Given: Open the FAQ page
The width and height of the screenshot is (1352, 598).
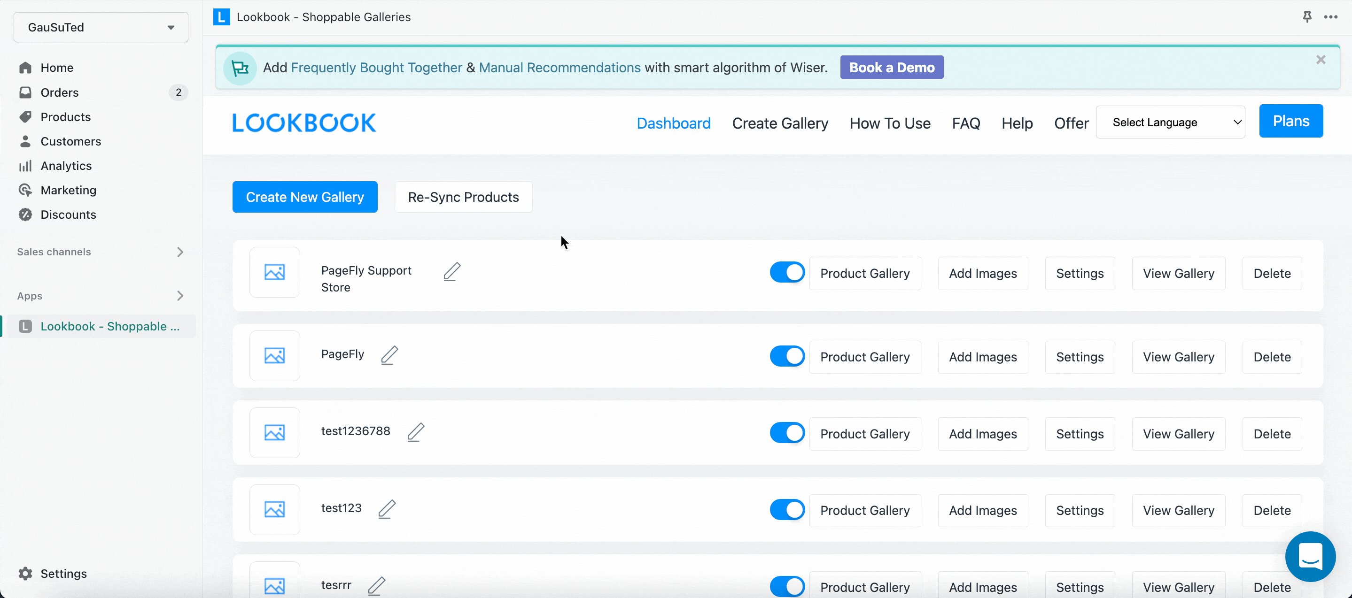Looking at the screenshot, I should [966, 123].
